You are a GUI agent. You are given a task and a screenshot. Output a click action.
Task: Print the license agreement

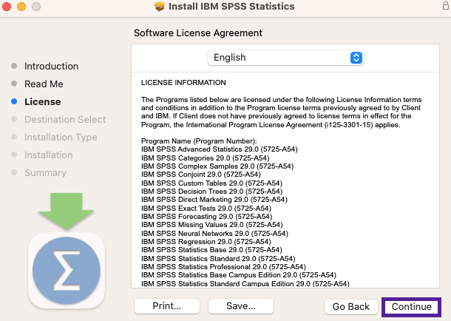[167, 306]
